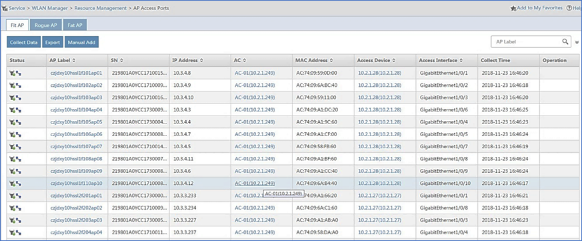
Task: Switch to the Fit AP tab
Action: (x=17, y=25)
